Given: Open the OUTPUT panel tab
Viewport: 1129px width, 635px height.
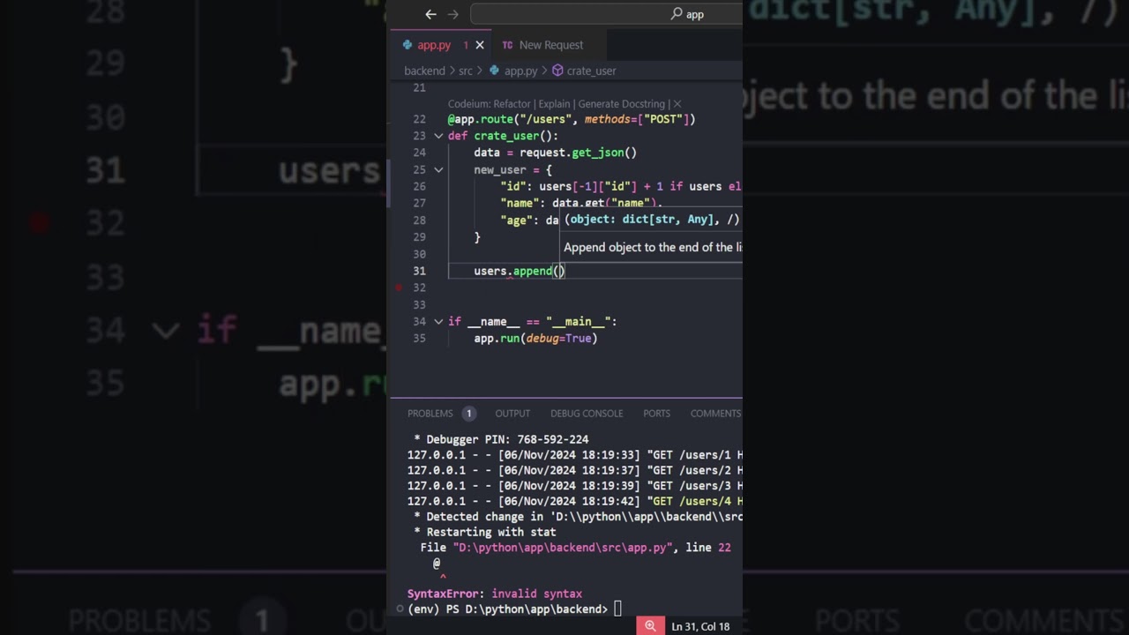Looking at the screenshot, I should tap(512, 414).
